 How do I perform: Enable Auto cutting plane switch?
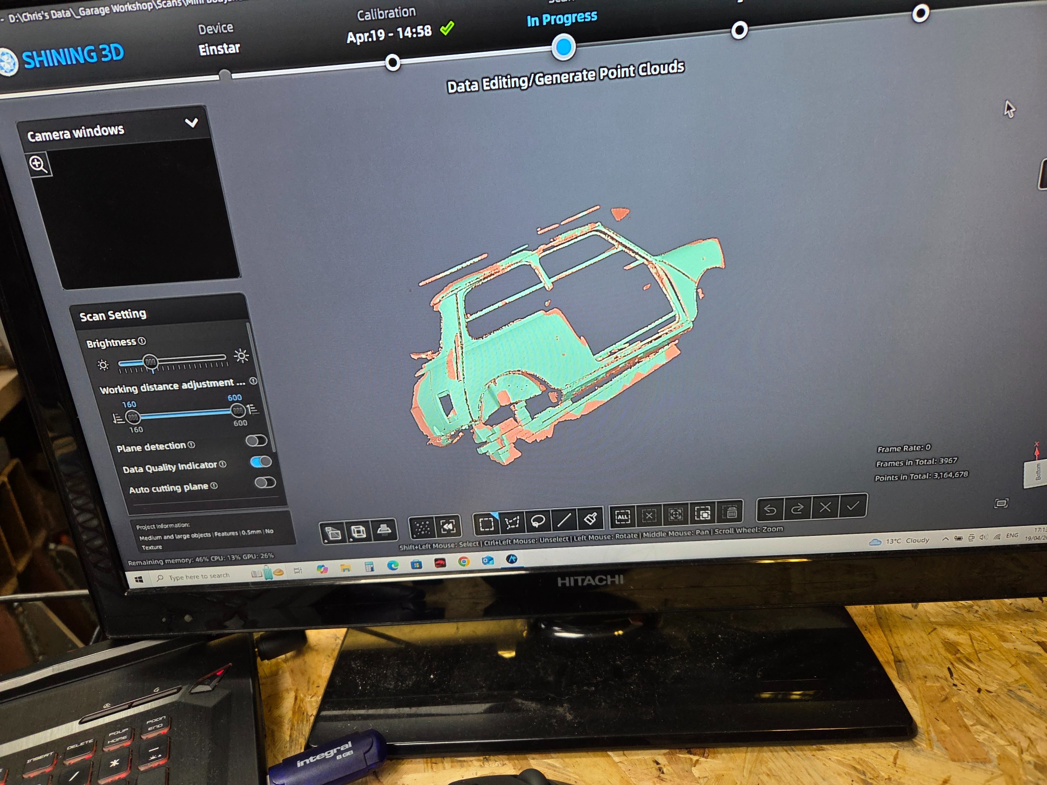tap(265, 483)
